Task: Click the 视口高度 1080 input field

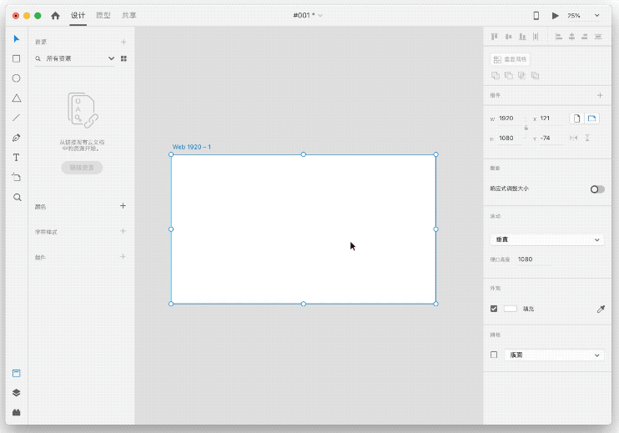Action: (x=534, y=259)
